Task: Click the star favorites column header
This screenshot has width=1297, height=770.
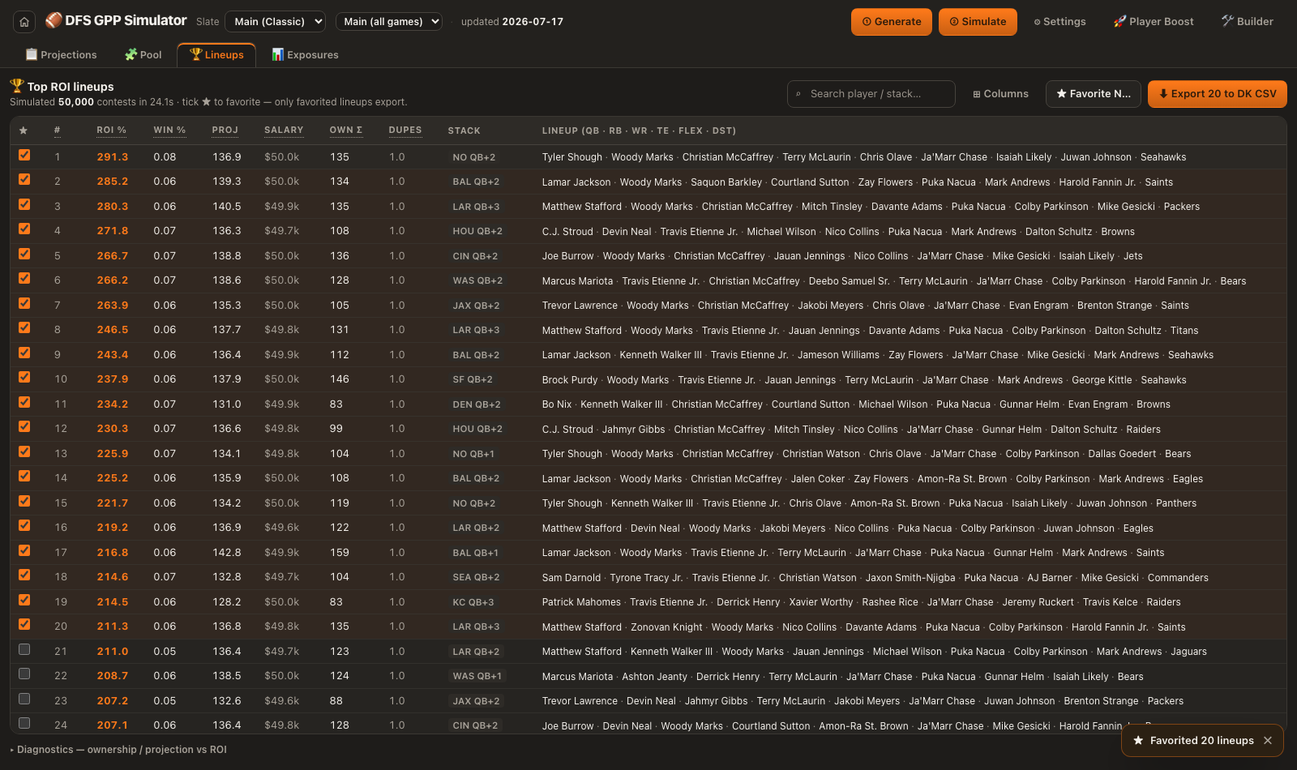Action: click(24, 130)
